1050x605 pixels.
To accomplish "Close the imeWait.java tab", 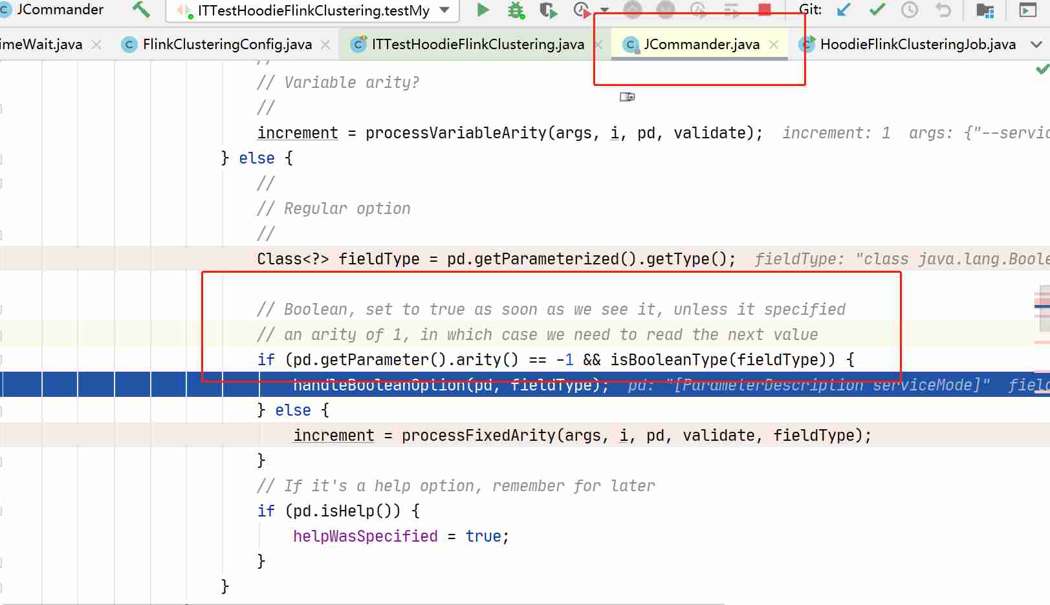I will [x=96, y=45].
